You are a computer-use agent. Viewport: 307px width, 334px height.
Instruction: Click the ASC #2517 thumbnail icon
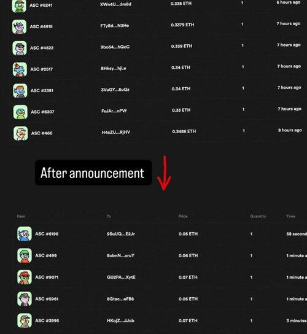coord(20,69)
